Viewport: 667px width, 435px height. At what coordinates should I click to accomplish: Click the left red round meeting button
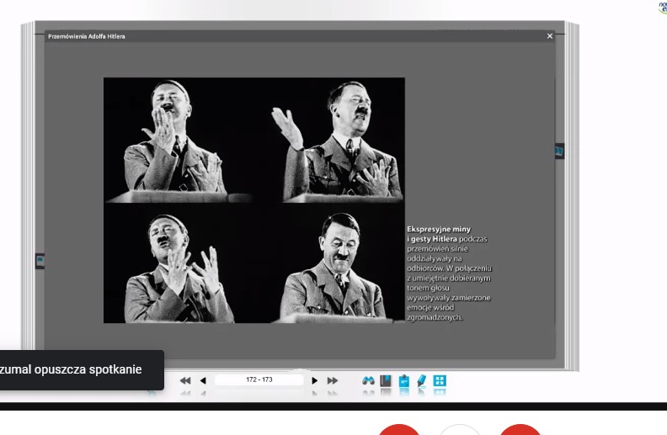point(398,429)
